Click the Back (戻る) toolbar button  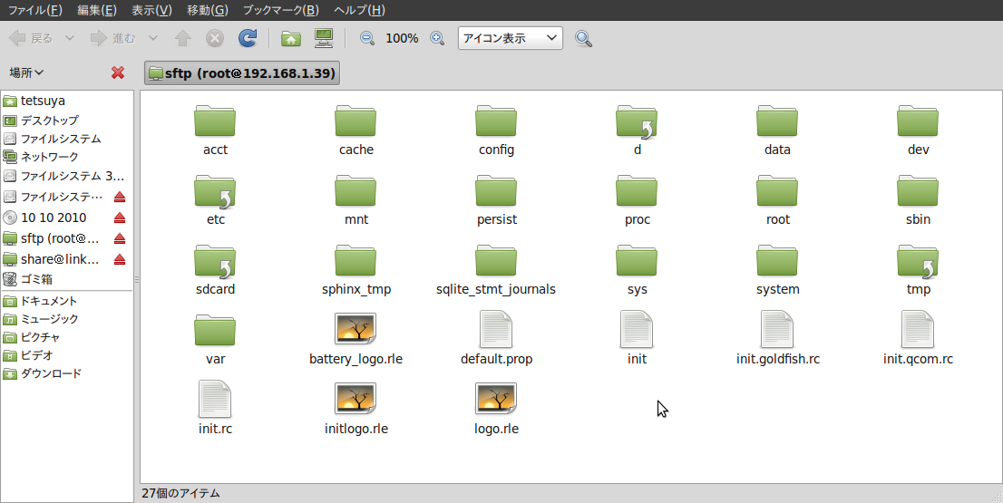point(31,38)
